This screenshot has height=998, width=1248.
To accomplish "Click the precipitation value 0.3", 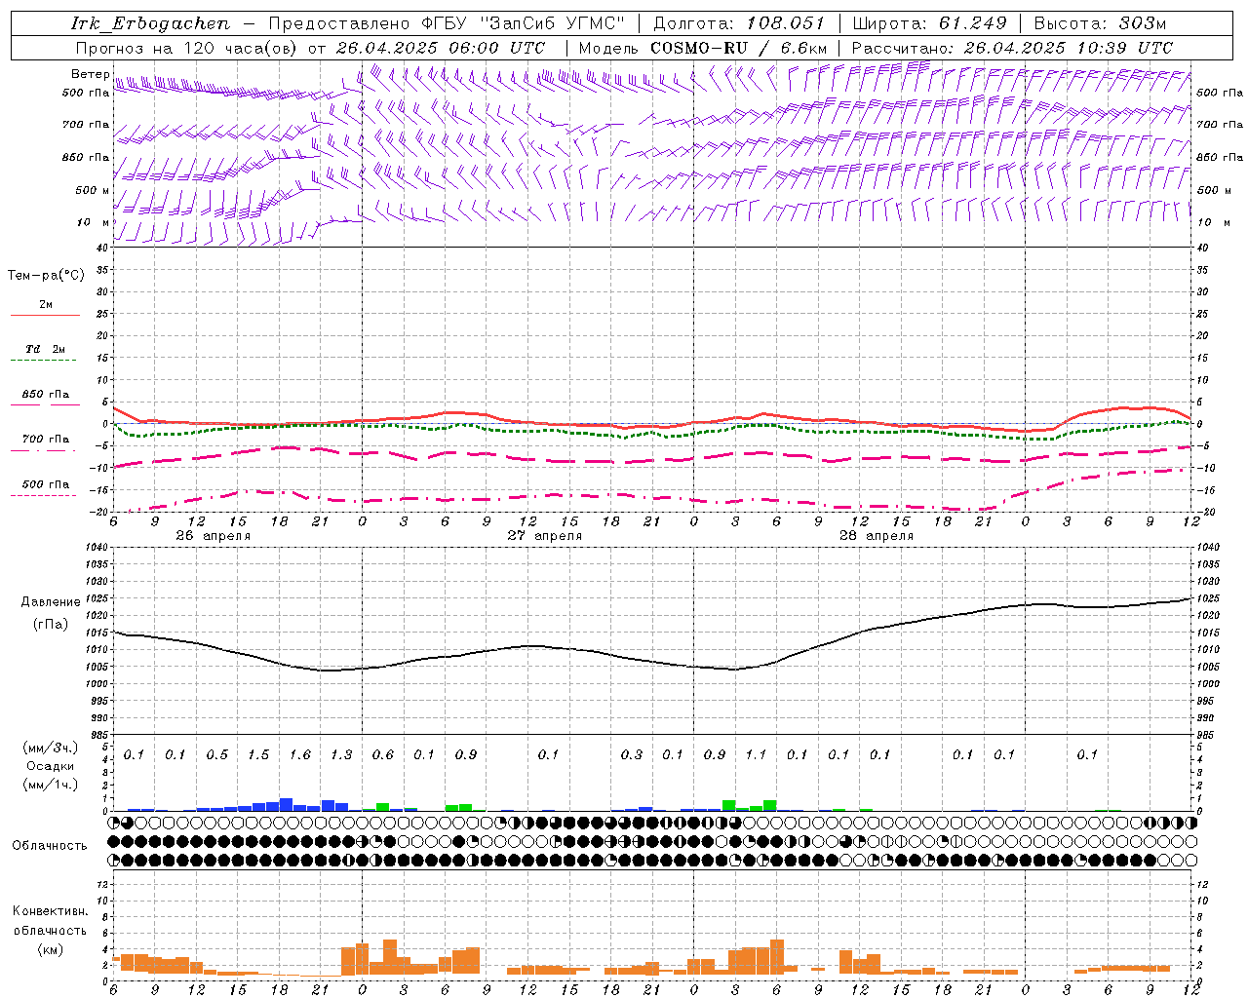I will coord(632,755).
